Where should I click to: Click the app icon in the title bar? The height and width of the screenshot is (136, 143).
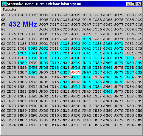pos(4,4)
